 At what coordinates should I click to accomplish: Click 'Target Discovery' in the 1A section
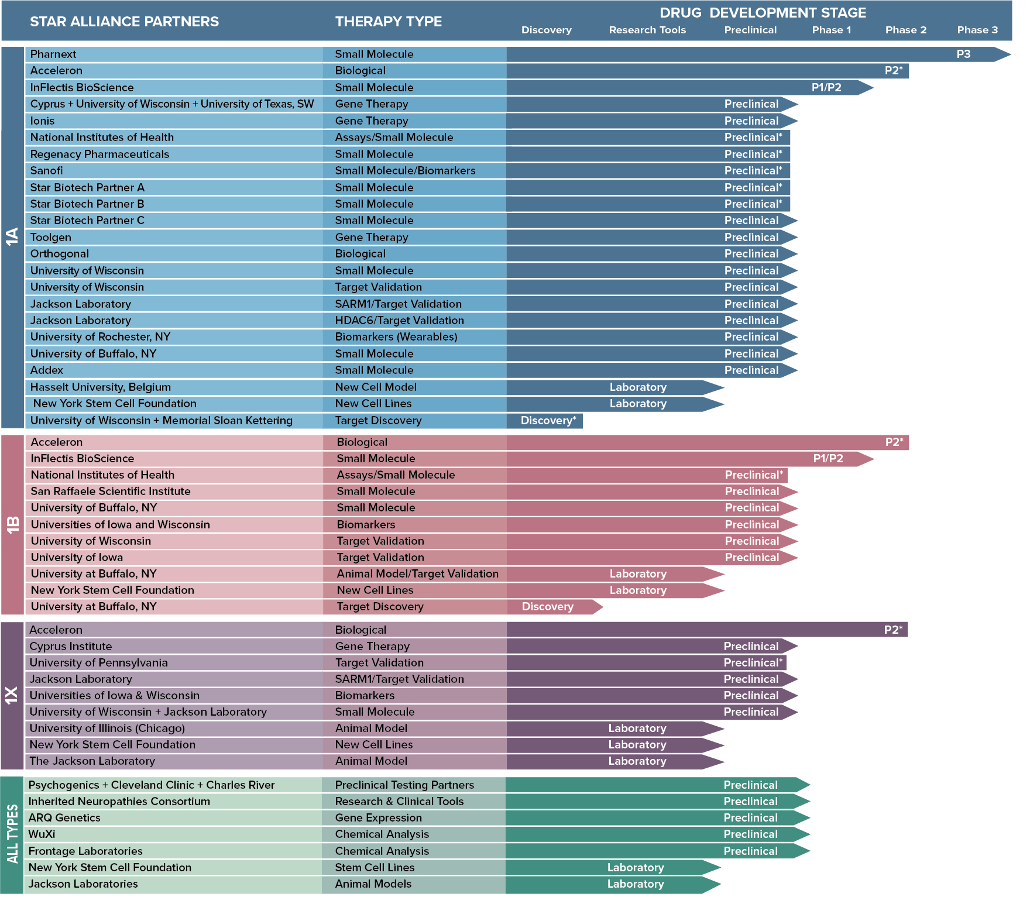pos(378,421)
